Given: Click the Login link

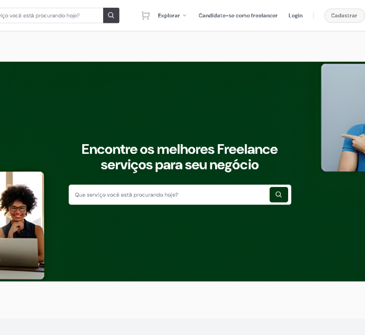Looking at the screenshot, I should [295, 16].
